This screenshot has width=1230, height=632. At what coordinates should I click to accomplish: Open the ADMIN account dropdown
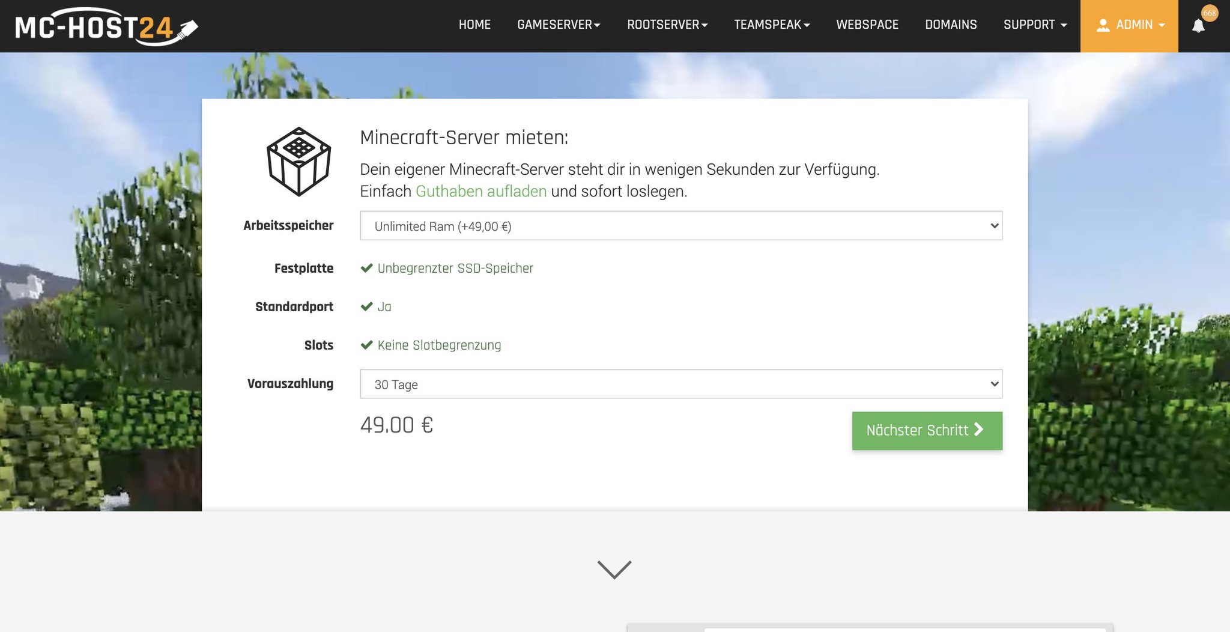point(1129,26)
